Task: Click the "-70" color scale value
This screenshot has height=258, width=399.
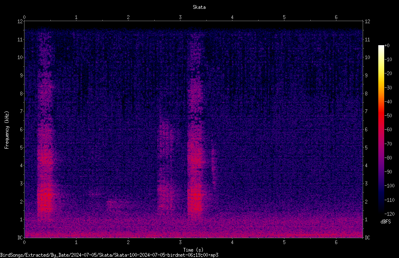Action: [388, 144]
